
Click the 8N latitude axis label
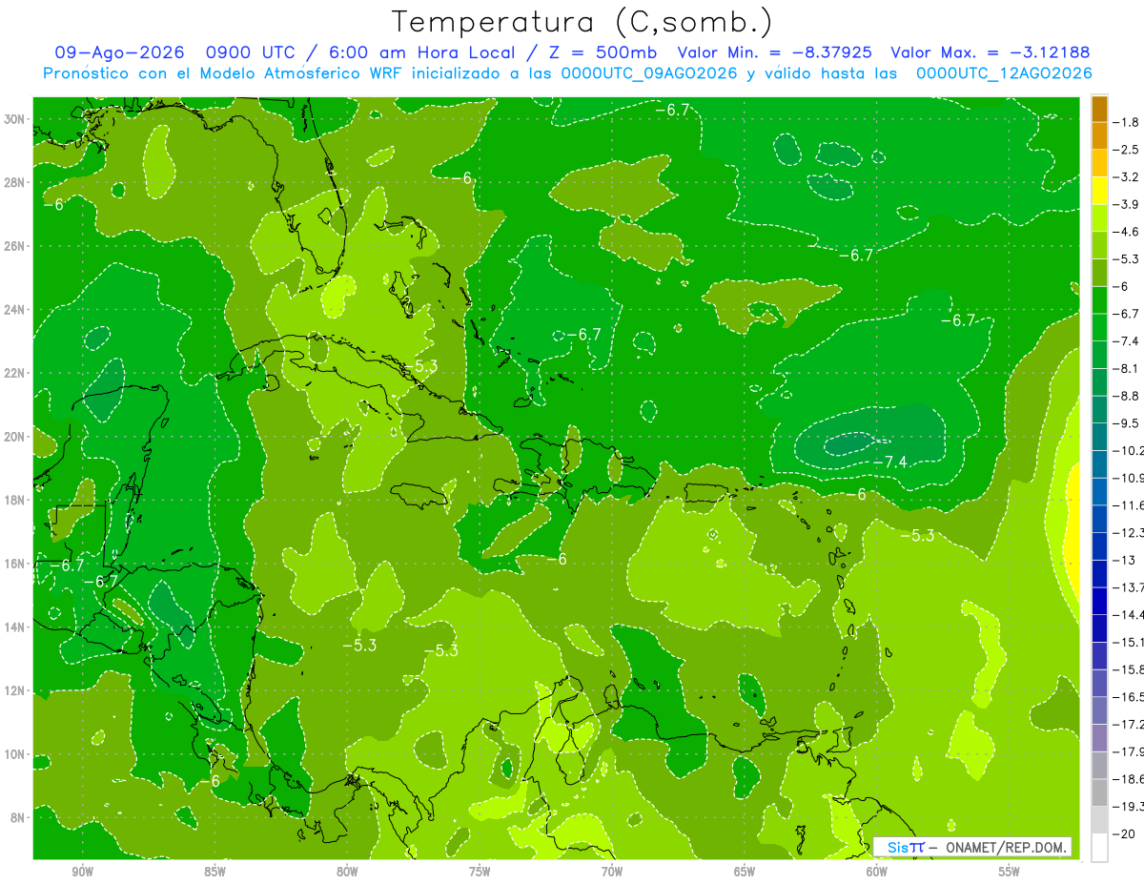19,818
